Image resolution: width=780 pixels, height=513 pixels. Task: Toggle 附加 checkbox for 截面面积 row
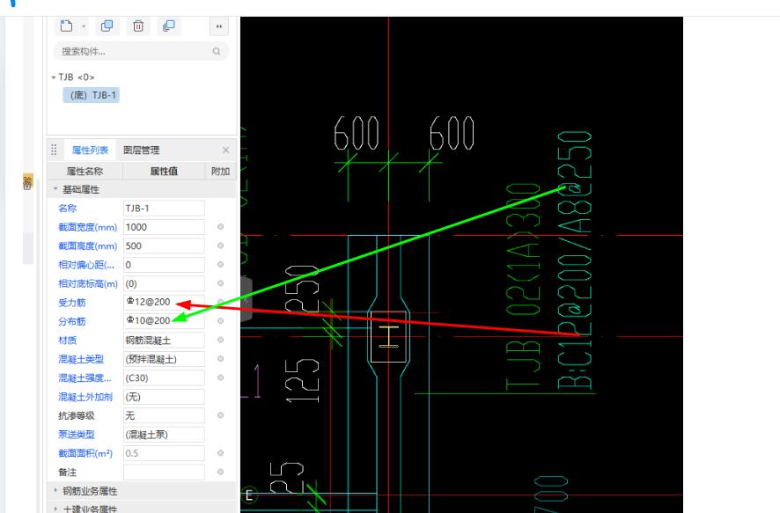(220, 453)
